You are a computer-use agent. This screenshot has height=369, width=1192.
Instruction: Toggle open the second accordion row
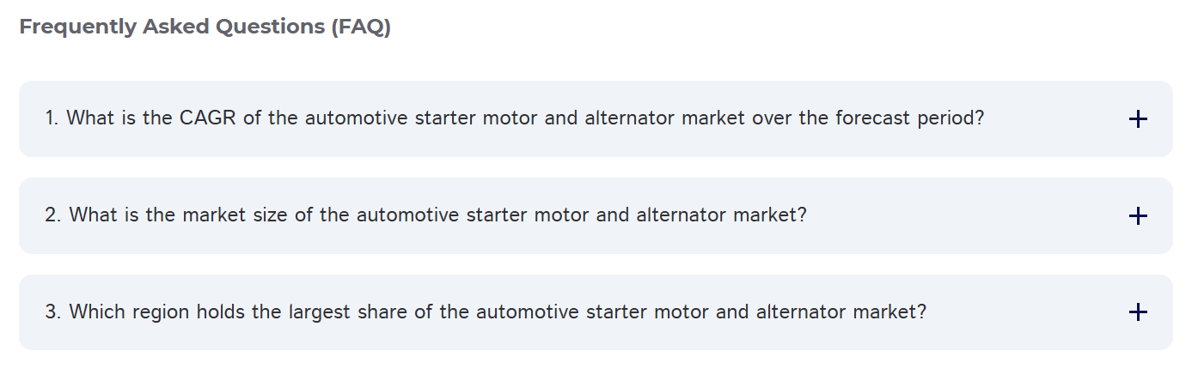595,215
